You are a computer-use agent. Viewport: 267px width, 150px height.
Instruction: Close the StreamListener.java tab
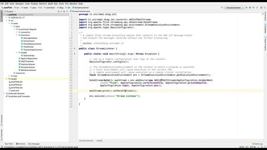coord(92,11)
